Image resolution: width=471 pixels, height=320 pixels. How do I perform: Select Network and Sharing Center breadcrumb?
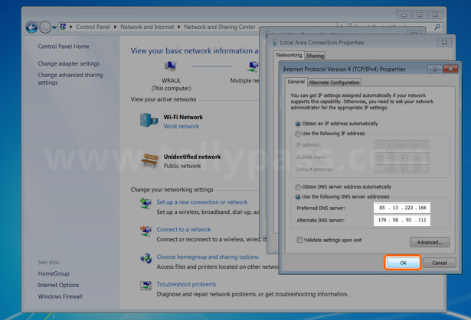[220, 27]
